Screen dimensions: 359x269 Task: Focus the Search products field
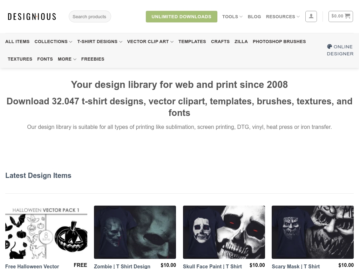pyautogui.click(x=90, y=16)
